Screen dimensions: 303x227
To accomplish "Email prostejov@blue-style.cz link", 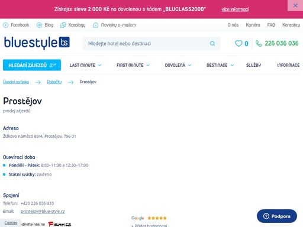I will (43, 211).
